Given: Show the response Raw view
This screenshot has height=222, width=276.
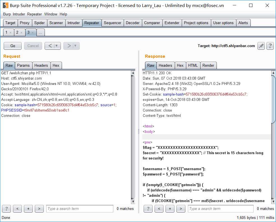Looking at the screenshot, I should pyautogui.click(x=151, y=65).
